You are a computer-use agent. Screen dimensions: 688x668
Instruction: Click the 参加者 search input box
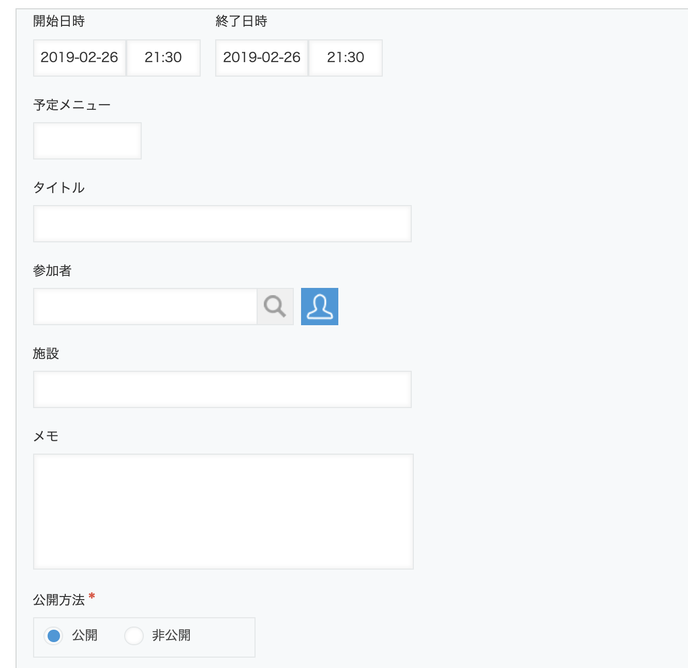[145, 307]
